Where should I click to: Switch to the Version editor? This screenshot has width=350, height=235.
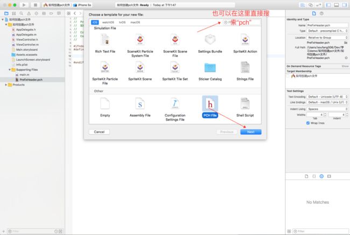point(319,5)
